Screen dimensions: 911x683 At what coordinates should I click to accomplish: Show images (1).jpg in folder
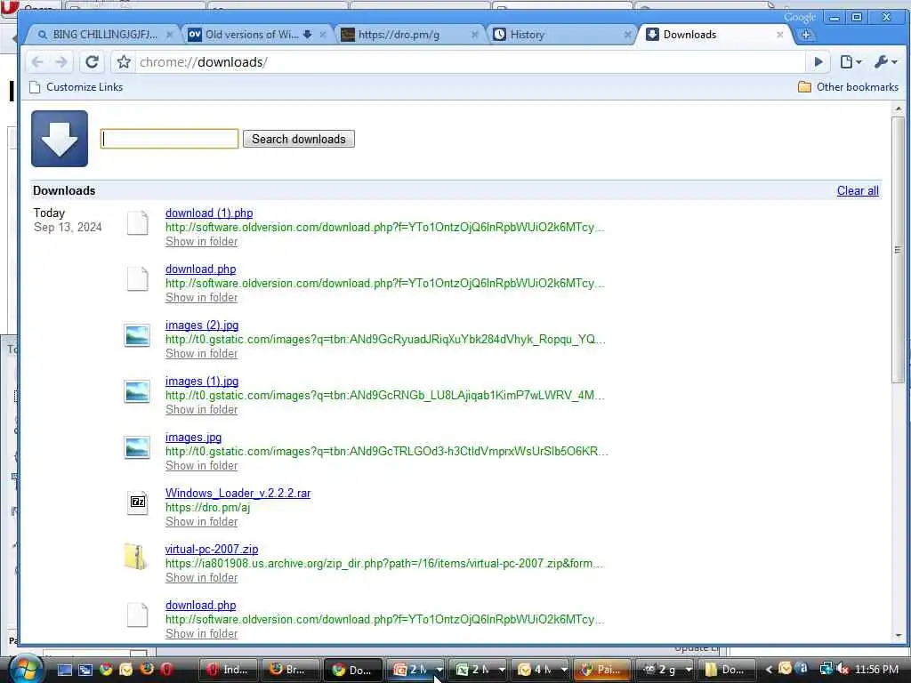[x=202, y=409]
